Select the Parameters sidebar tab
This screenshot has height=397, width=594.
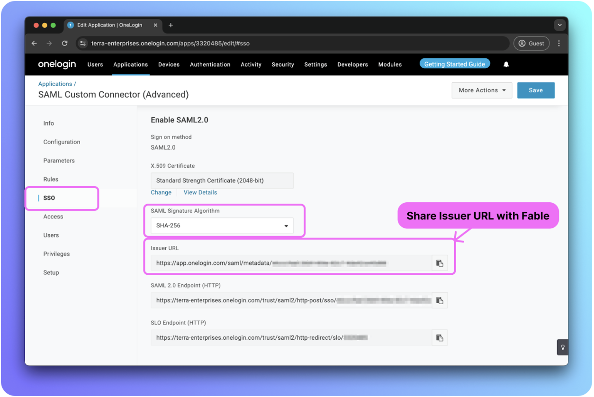[x=59, y=161]
